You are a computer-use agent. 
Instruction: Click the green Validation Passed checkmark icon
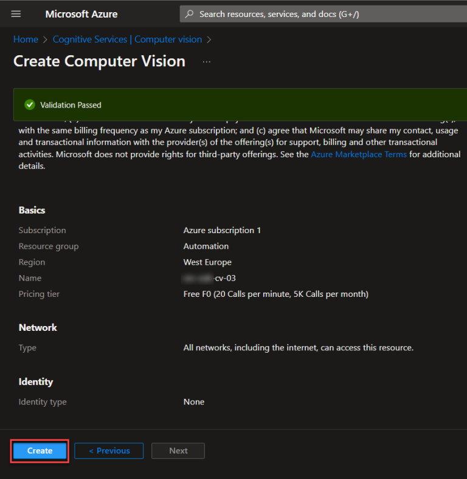click(29, 105)
